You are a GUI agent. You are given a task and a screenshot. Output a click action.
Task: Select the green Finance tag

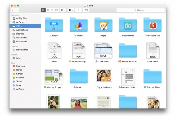(25, 78)
